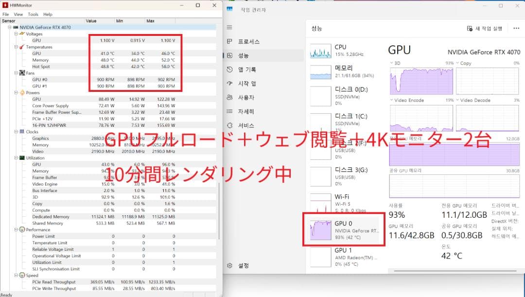Click the more options (...) button in Task Manager
The width and height of the screenshot is (525, 297).
[517, 28]
